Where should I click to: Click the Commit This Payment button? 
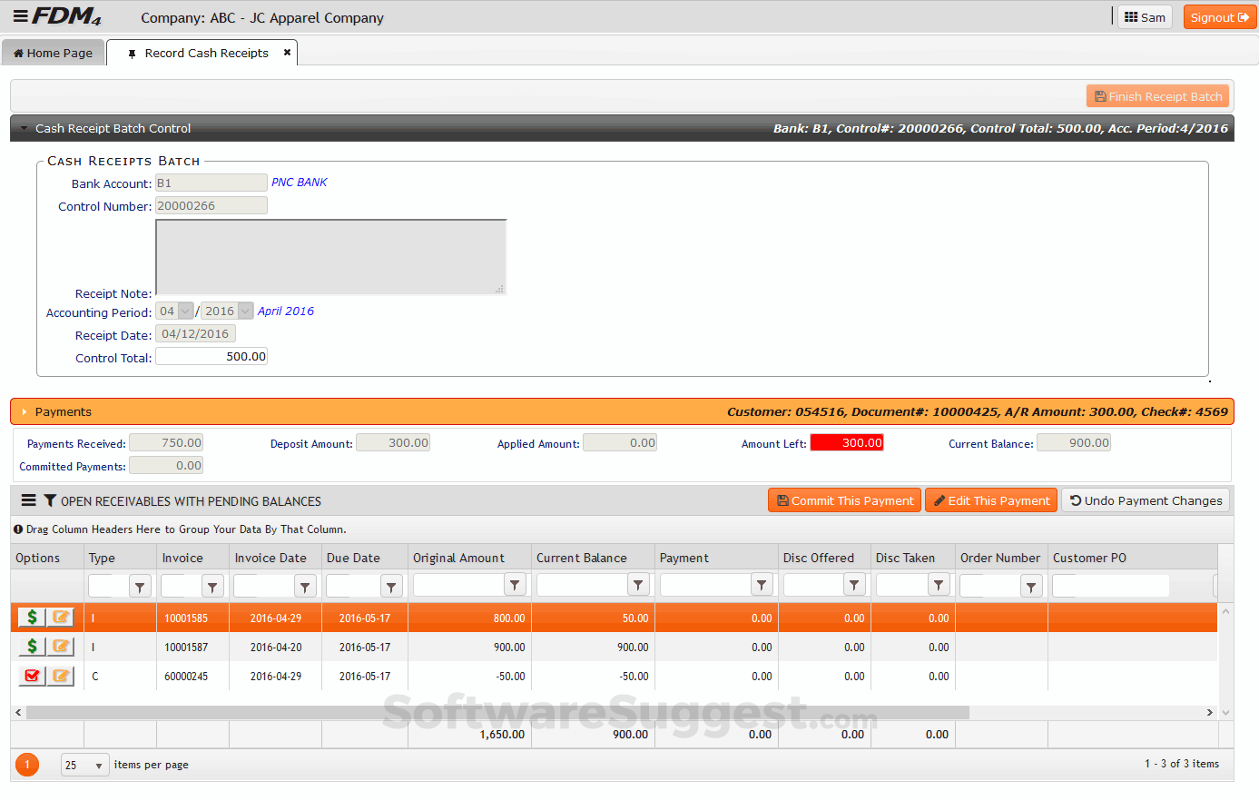[x=843, y=499]
